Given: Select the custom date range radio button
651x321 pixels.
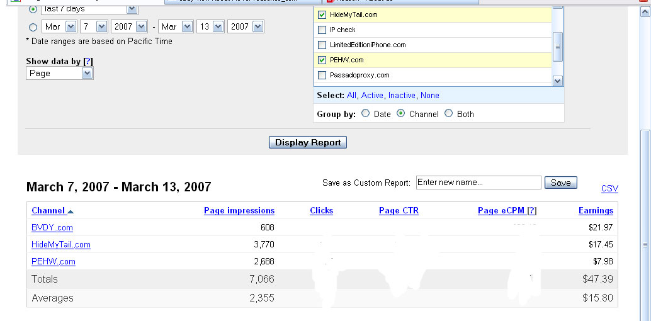Looking at the screenshot, I should pos(33,27).
